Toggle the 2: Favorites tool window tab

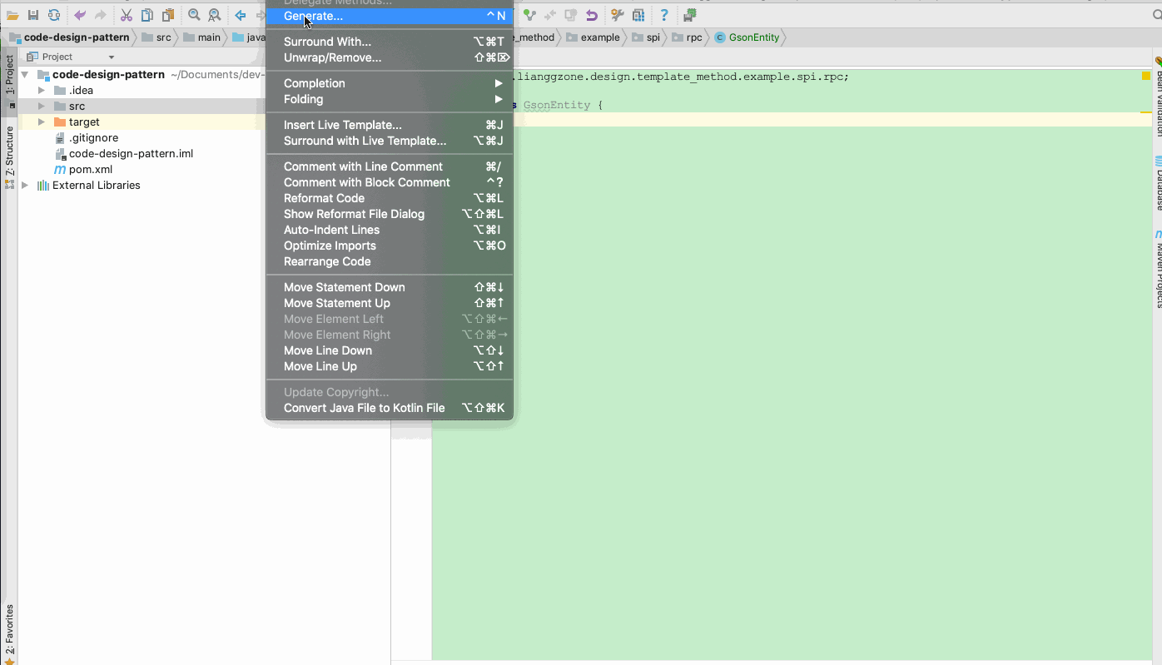[x=9, y=630]
